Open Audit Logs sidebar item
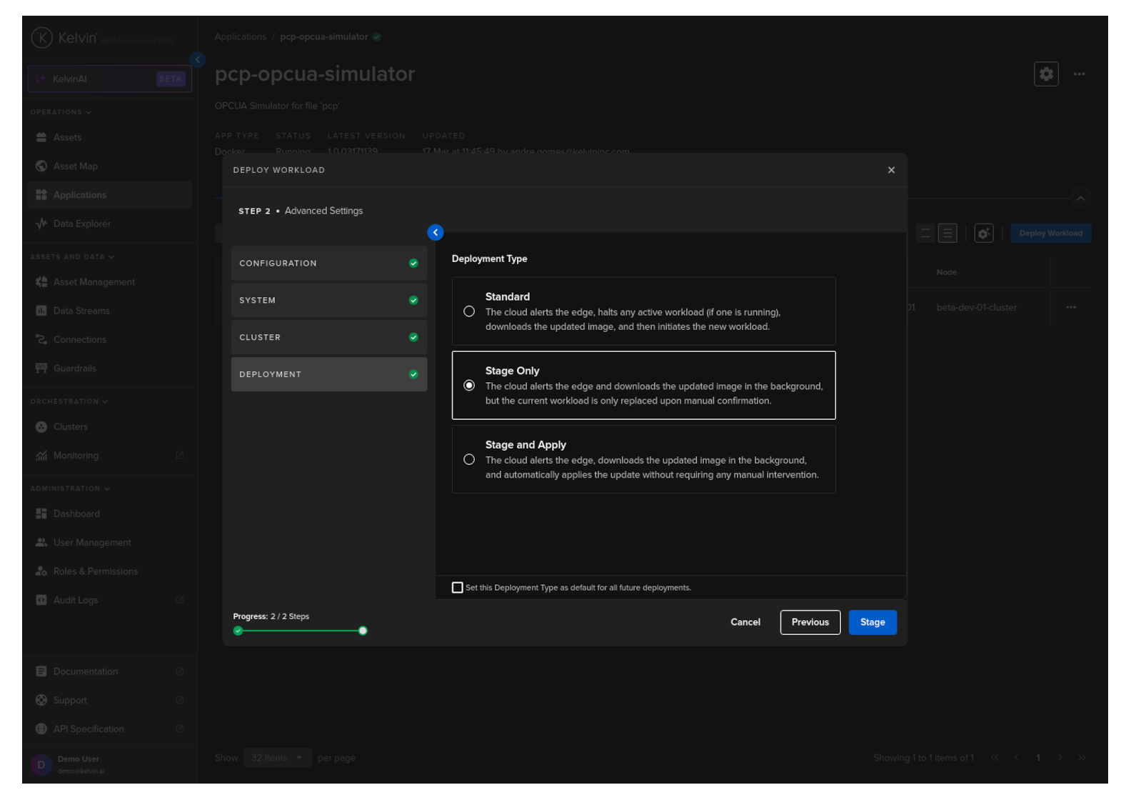Image resolution: width=1131 pixels, height=800 pixels. click(75, 600)
